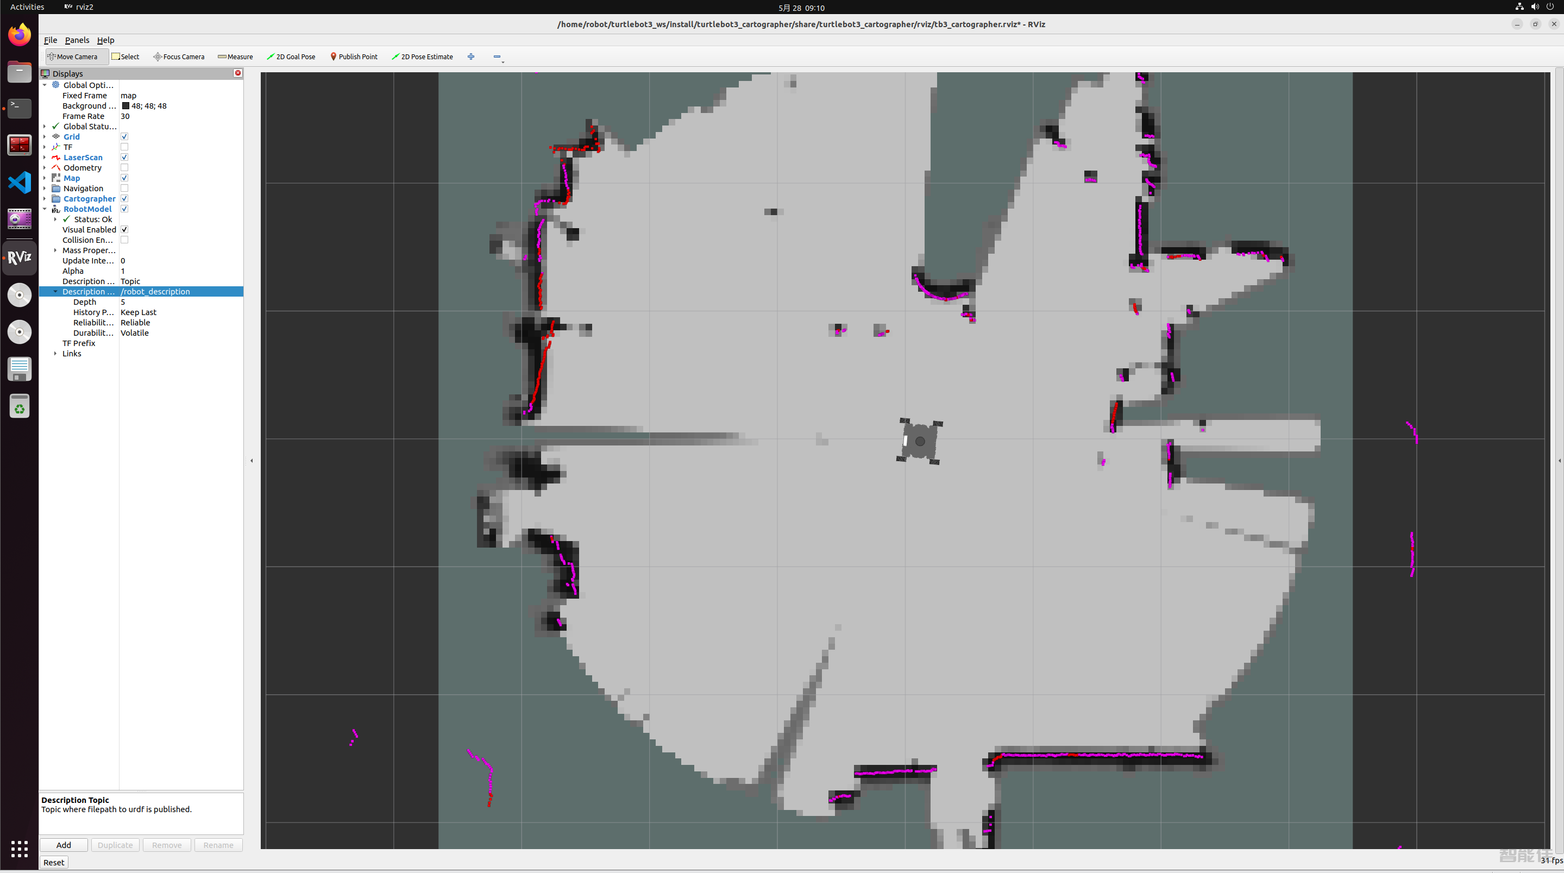Open Visual Studio Code from the dock
1564x873 pixels.
pyautogui.click(x=20, y=181)
